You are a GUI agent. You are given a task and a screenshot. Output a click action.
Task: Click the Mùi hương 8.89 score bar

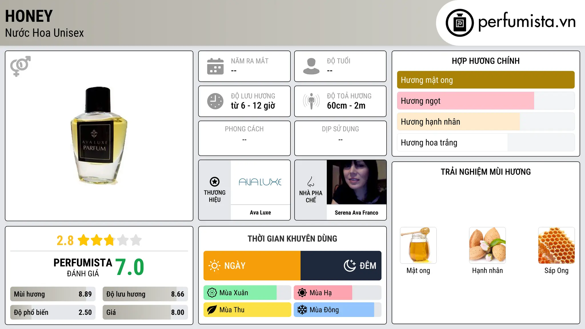click(53, 294)
